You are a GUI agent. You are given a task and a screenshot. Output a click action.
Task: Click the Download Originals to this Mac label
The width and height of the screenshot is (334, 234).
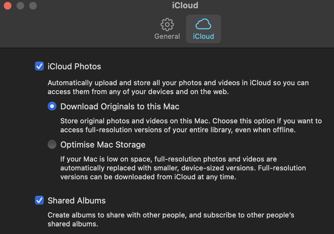pos(120,107)
